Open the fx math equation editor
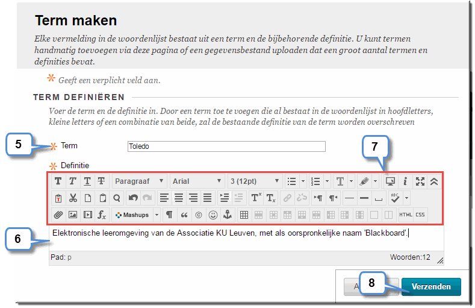 [x=102, y=215]
